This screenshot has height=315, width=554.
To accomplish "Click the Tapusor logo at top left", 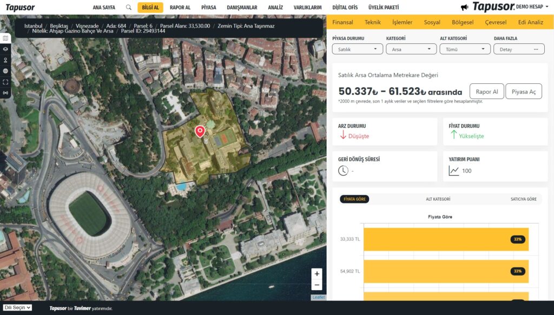I will [x=20, y=8].
